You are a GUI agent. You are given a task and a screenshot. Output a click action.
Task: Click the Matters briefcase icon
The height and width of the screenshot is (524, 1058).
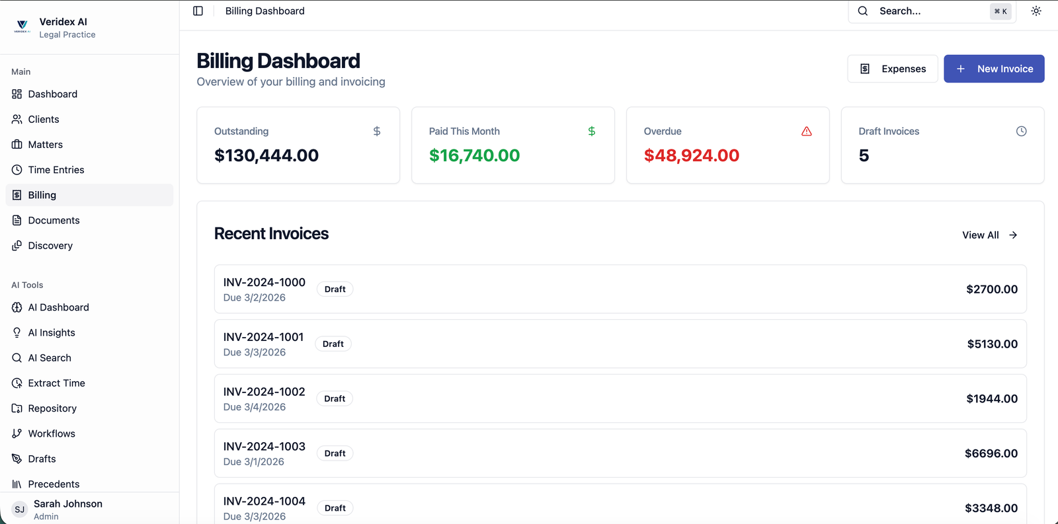click(17, 145)
